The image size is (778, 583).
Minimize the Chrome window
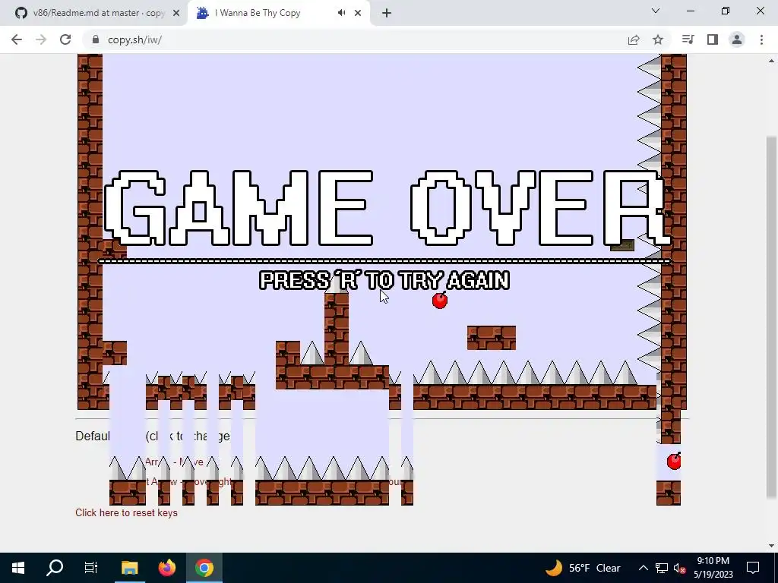click(691, 11)
